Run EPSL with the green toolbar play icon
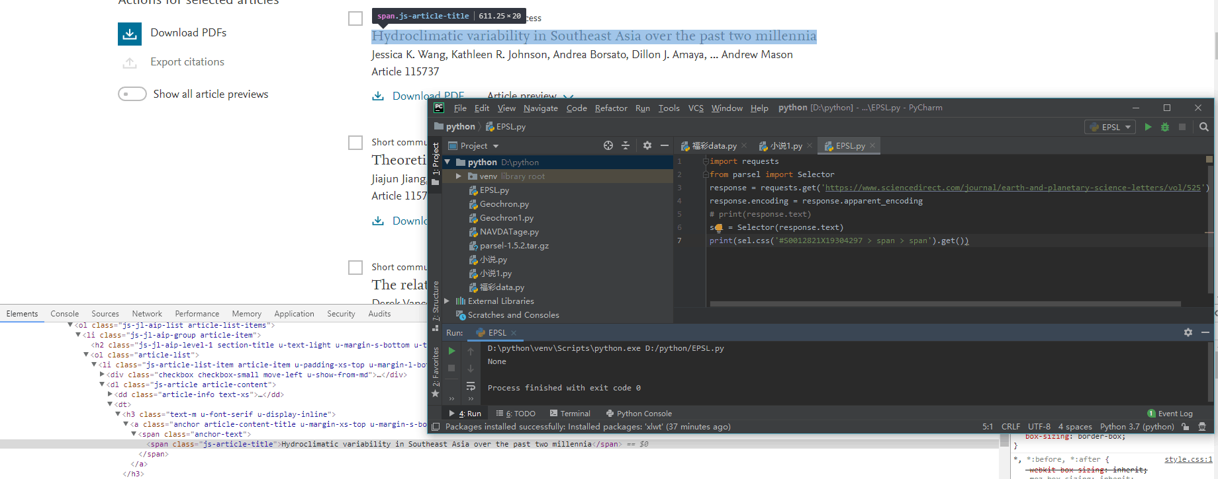 tap(1148, 127)
